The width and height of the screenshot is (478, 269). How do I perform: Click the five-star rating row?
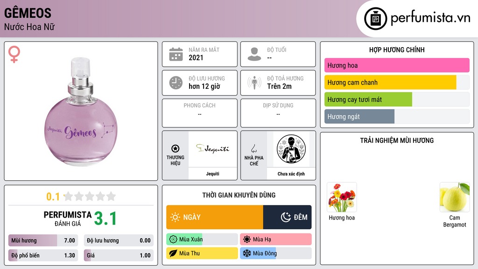[x=90, y=196]
